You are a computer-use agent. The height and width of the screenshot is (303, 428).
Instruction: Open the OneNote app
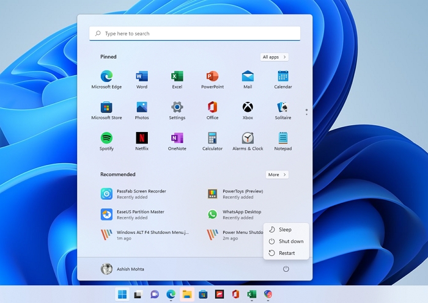(x=177, y=141)
